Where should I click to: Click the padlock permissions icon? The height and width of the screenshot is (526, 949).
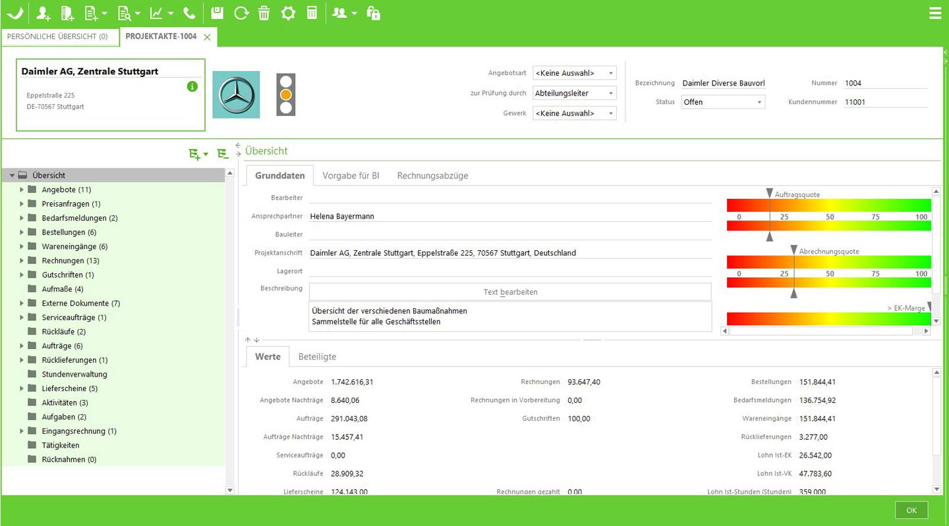pyautogui.click(x=373, y=13)
